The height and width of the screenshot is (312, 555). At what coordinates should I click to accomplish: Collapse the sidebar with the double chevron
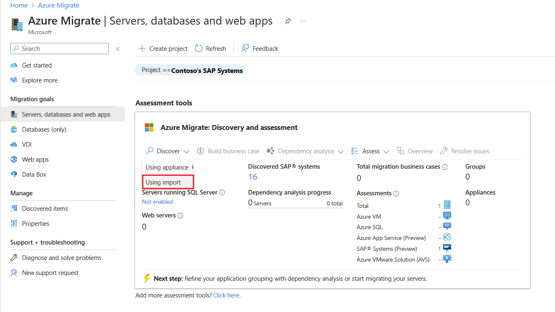pos(118,49)
